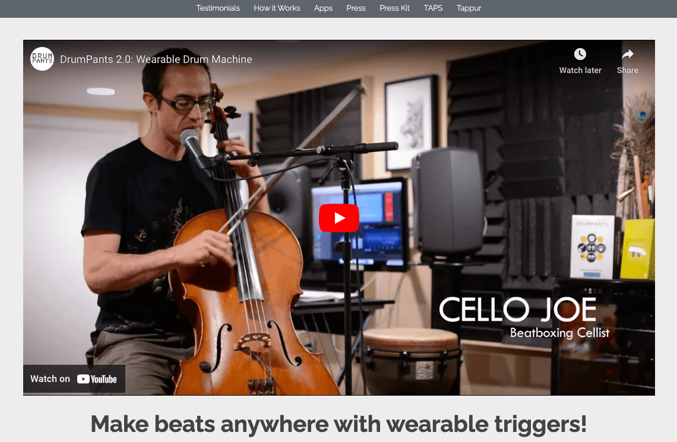The image size is (677, 442).
Task: Open the Press Kit navigation link
Action: 395,8
